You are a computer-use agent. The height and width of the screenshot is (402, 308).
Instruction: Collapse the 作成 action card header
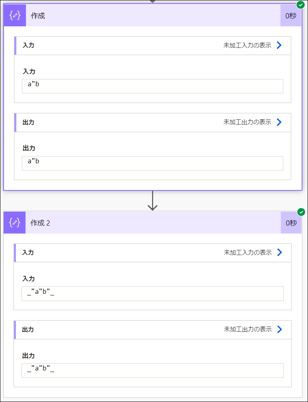[152, 16]
